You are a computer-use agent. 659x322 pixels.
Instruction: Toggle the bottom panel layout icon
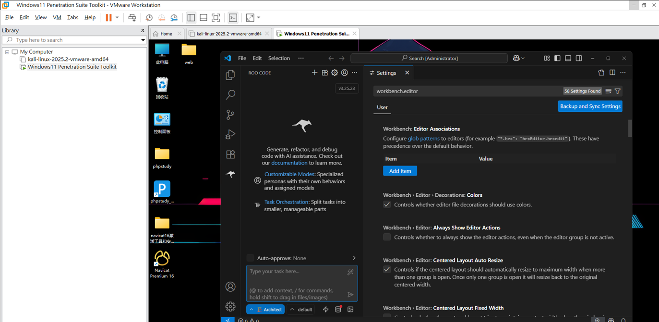point(568,58)
